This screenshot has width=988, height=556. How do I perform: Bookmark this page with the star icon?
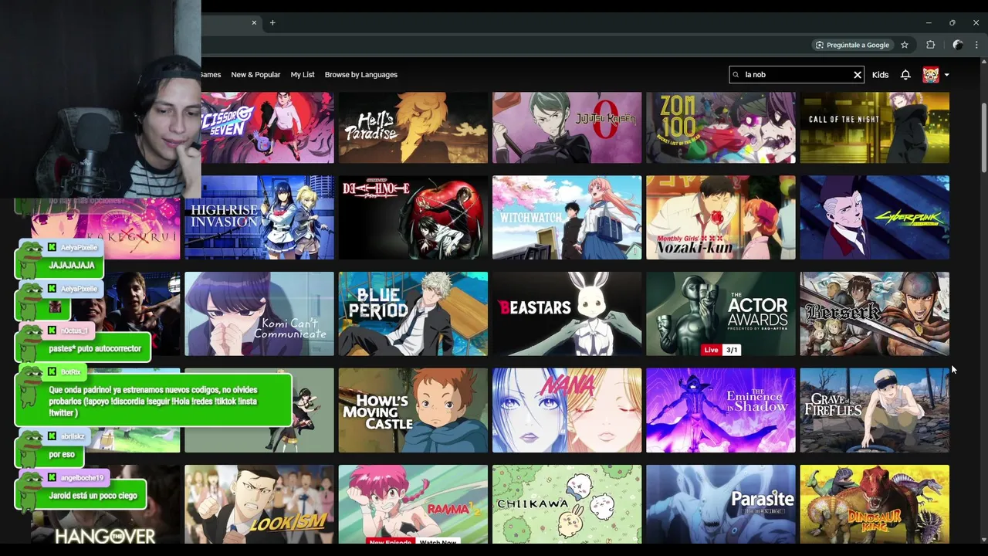(905, 45)
